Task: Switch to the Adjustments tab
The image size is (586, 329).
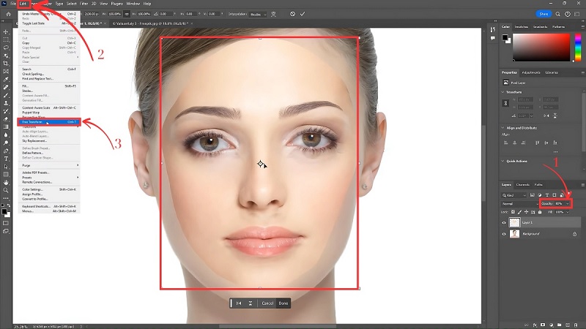Action: (530, 72)
